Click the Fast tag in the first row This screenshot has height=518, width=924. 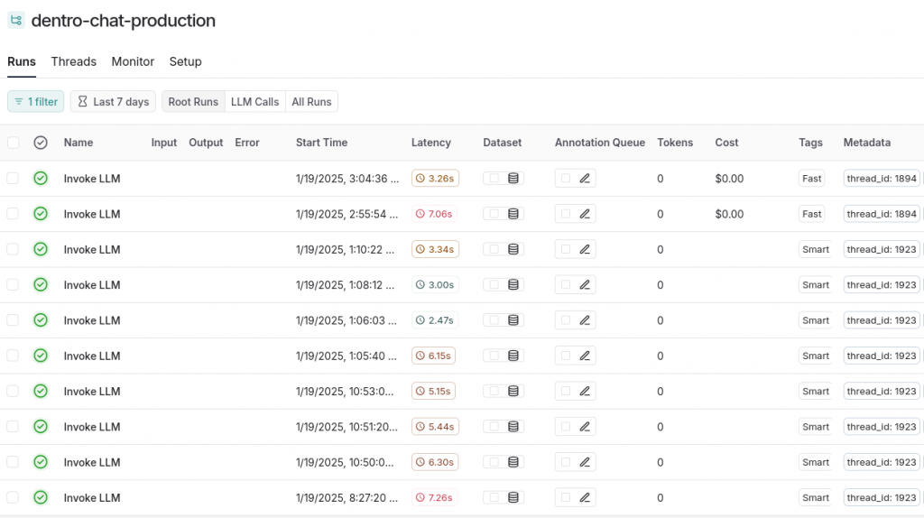(x=812, y=179)
